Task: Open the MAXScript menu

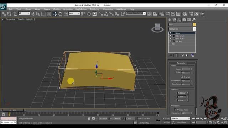Action: click(x=121, y=9)
